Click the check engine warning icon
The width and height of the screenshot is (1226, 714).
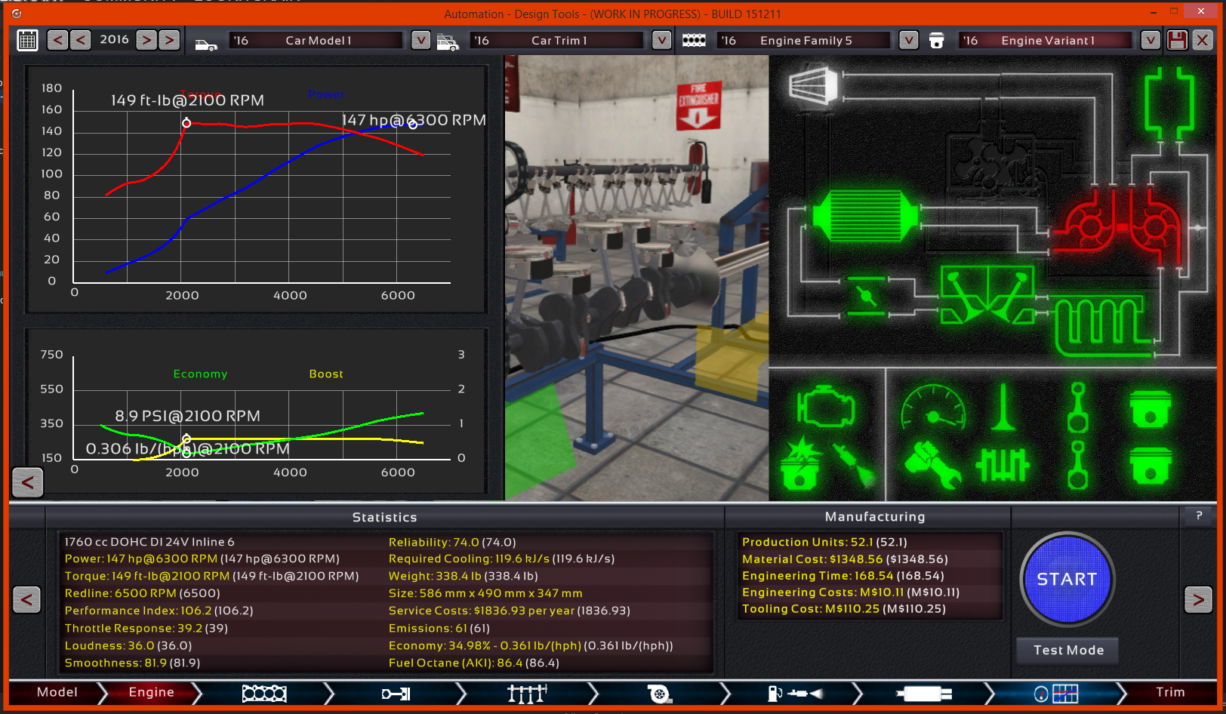(825, 408)
